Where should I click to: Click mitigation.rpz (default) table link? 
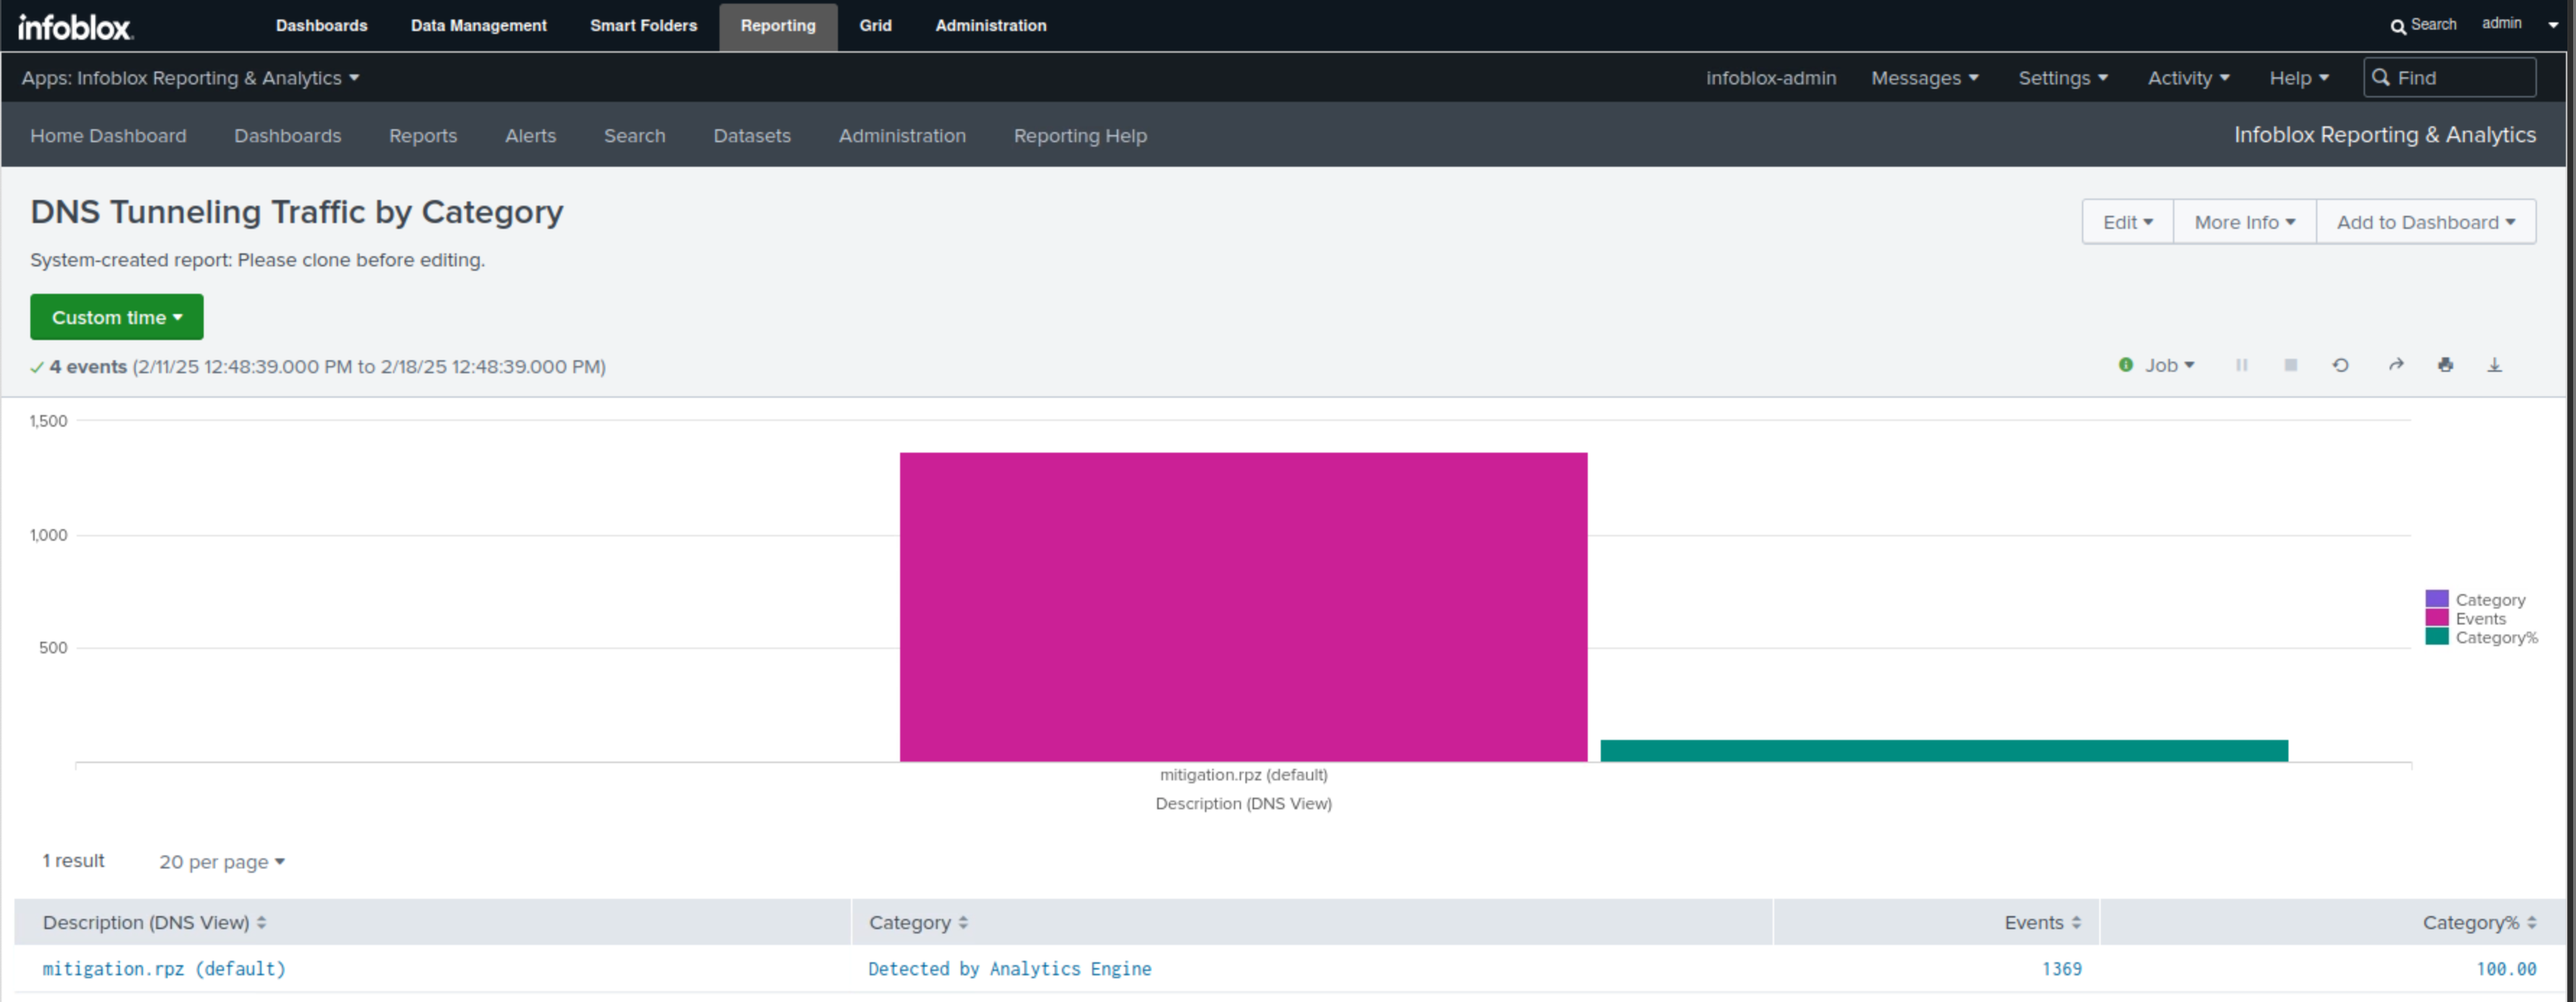click(x=164, y=968)
